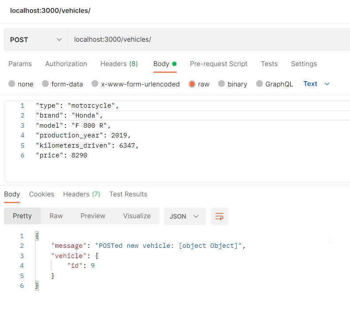Click the "type": "motorcycle" line in editor
The height and width of the screenshot is (329, 350).
tap(77, 106)
